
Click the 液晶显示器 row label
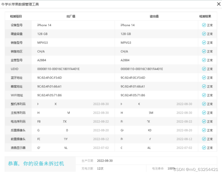click(18, 148)
